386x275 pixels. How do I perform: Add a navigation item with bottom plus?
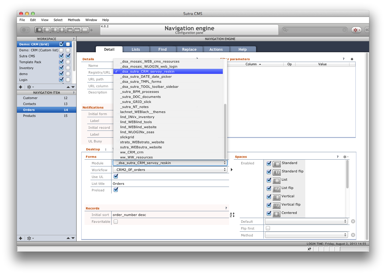20,238
